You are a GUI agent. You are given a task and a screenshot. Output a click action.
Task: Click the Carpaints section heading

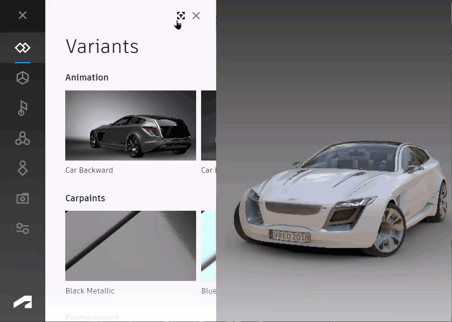85,198
